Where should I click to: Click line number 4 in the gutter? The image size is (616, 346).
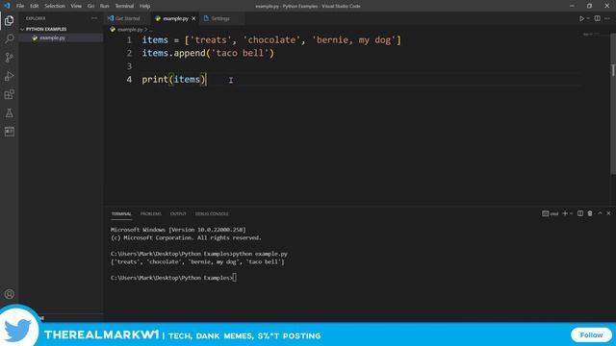[x=129, y=79]
